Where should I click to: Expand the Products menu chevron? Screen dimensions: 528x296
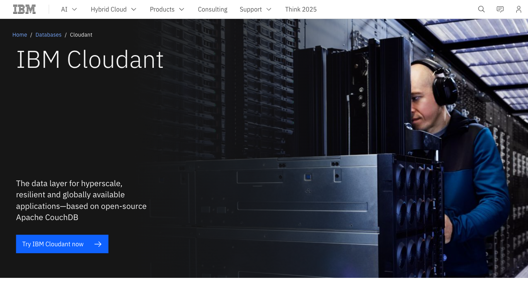pyautogui.click(x=182, y=9)
